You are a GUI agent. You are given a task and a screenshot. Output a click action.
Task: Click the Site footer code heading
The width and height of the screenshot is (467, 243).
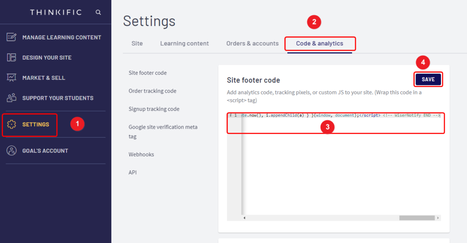click(253, 80)
